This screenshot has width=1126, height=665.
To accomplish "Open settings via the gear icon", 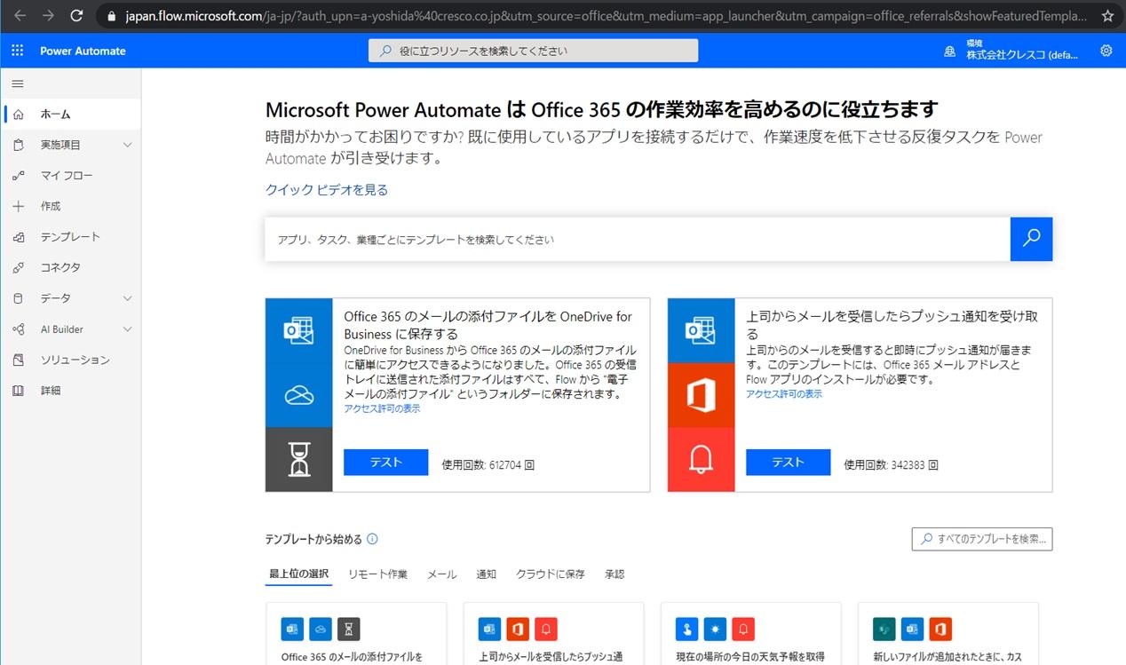I will [1106, 51].
